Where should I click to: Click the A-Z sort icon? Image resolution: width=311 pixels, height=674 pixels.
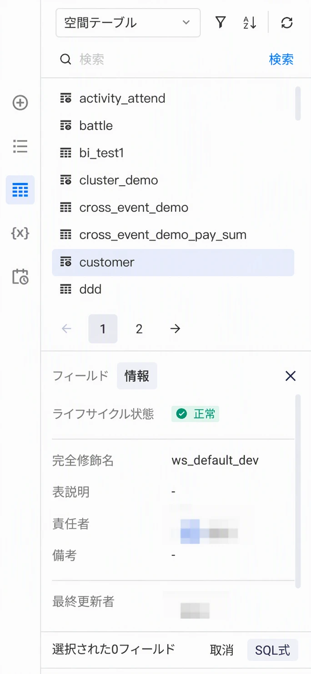[x=250, y=23]
